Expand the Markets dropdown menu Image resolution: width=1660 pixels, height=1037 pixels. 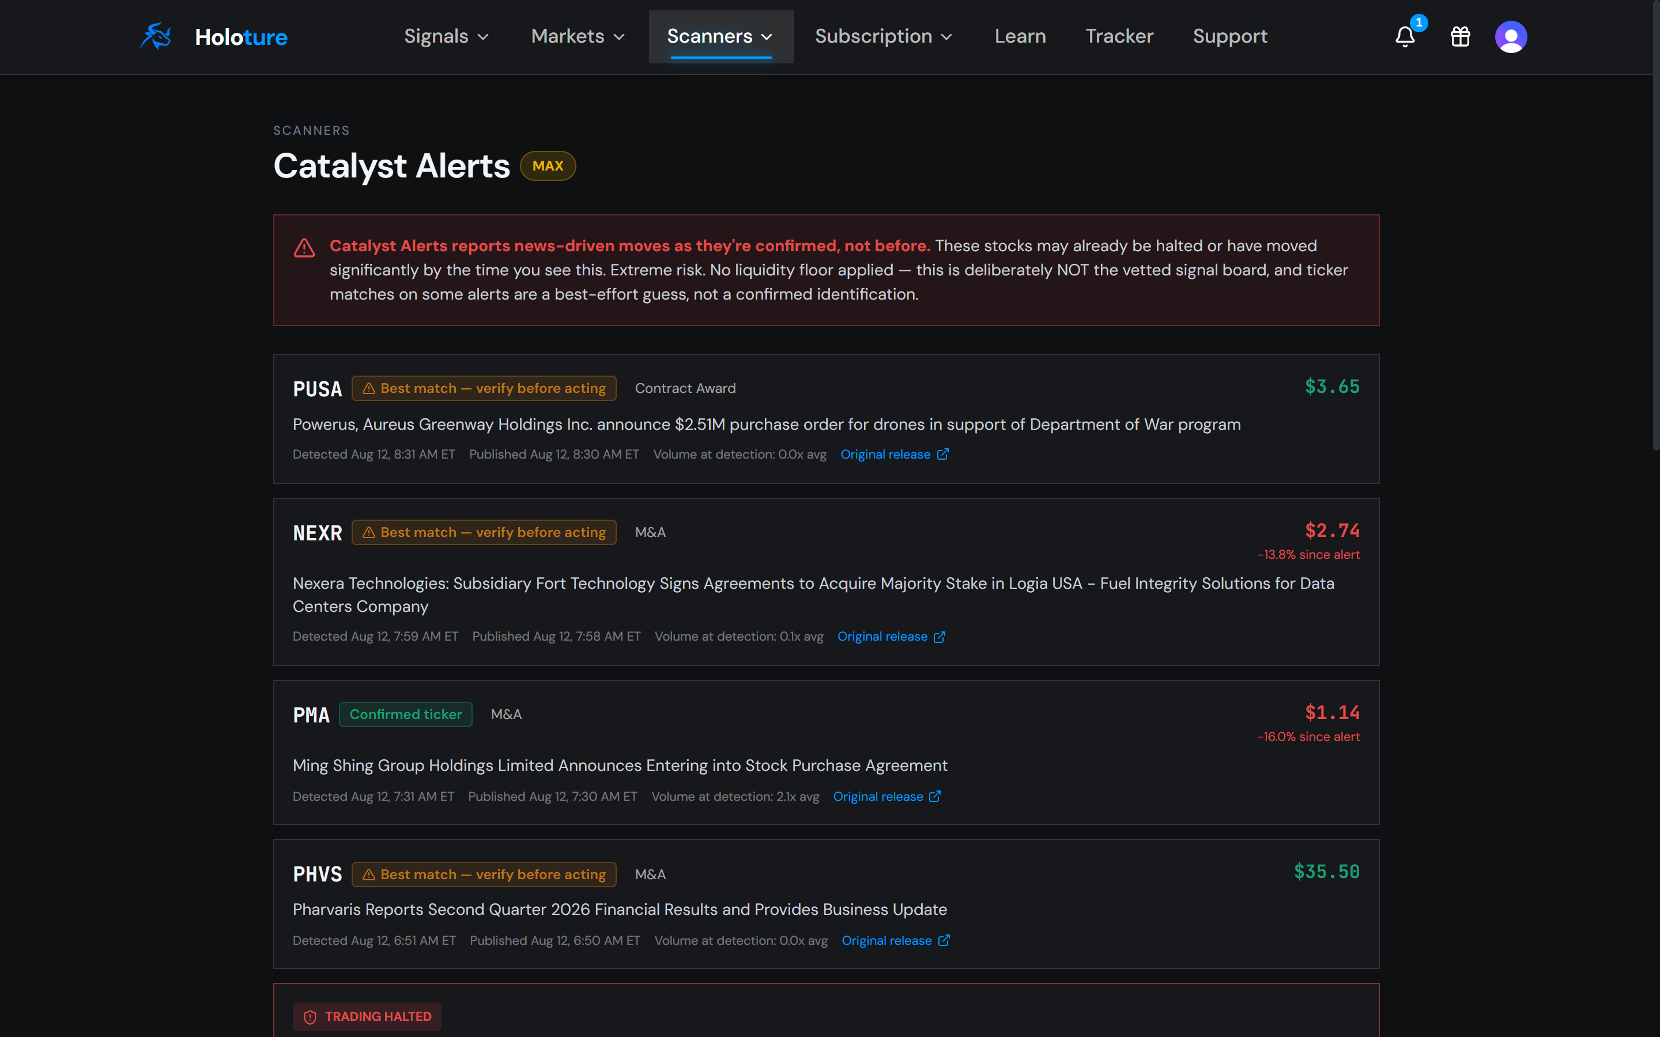(x=578, y=36)
